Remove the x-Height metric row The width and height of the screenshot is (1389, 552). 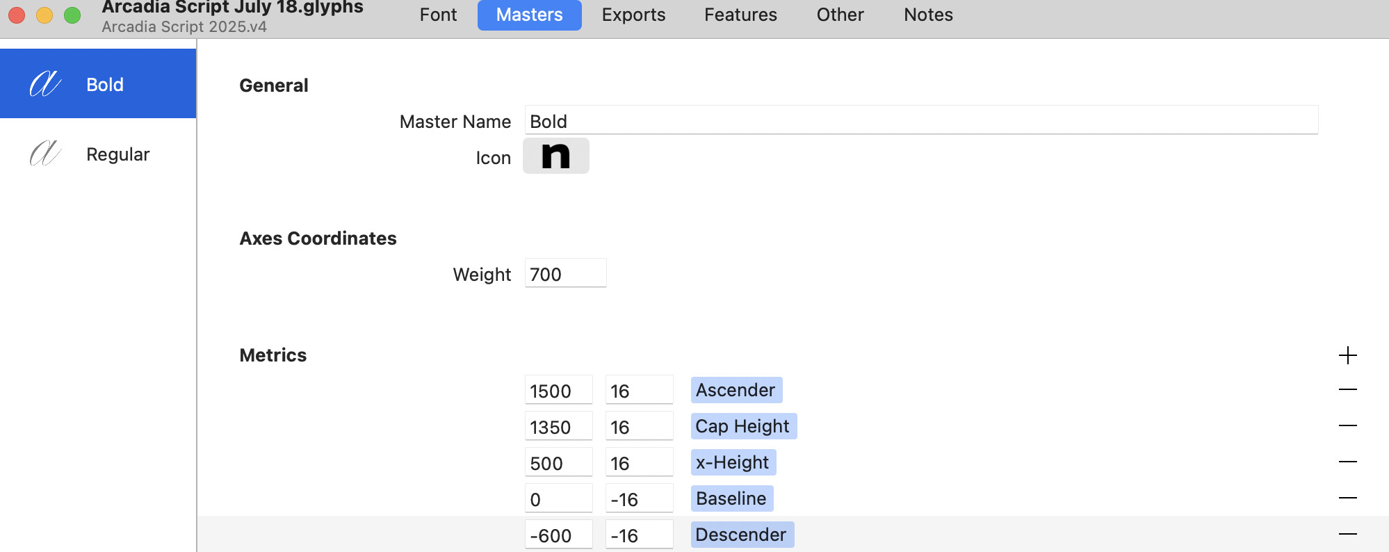click(x=1347, y=462)
